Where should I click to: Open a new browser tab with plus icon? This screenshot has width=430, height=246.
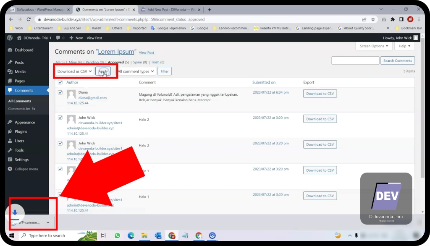coord(210,10)
